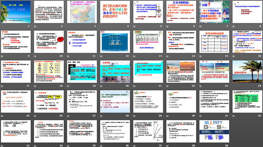263x147 pixels.
Task: Select slide 20 with the cyan text boxes
Action: 115,72
